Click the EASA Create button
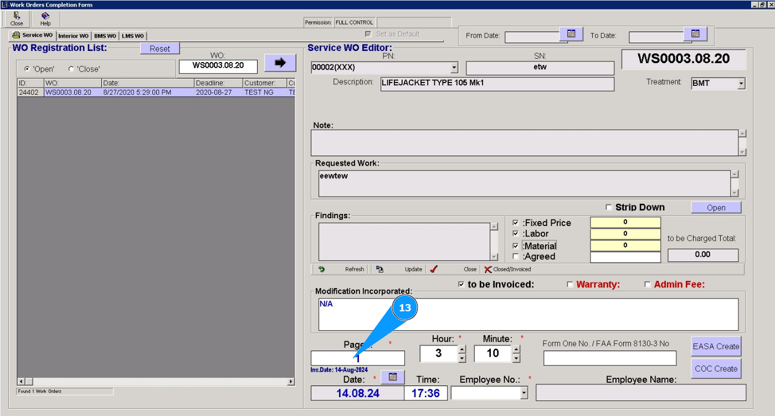 pyautogui.click(x=716, y=346)
